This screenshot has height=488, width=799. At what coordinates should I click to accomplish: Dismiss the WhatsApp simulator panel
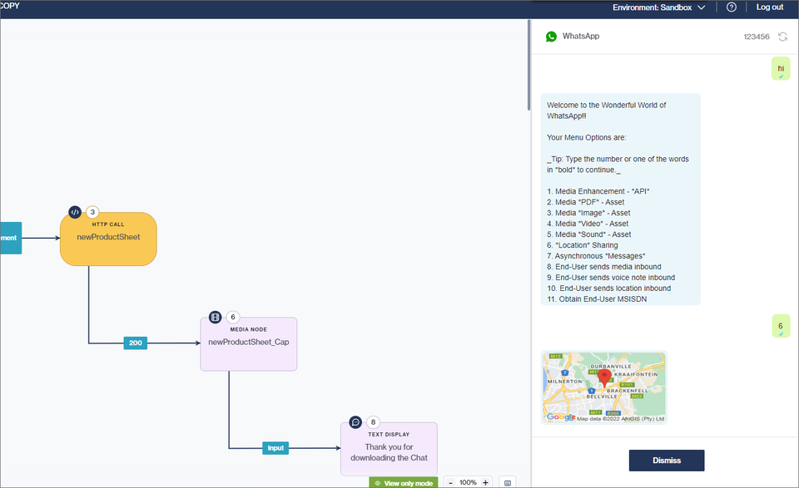(666, 461)
